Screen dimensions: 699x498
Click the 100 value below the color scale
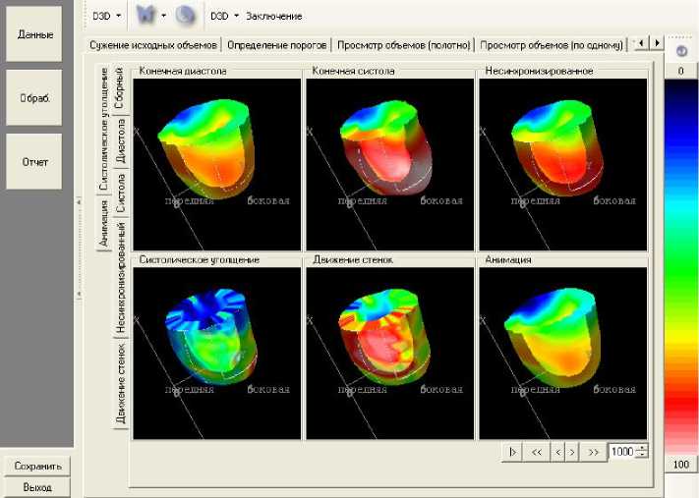pos(680,465)
